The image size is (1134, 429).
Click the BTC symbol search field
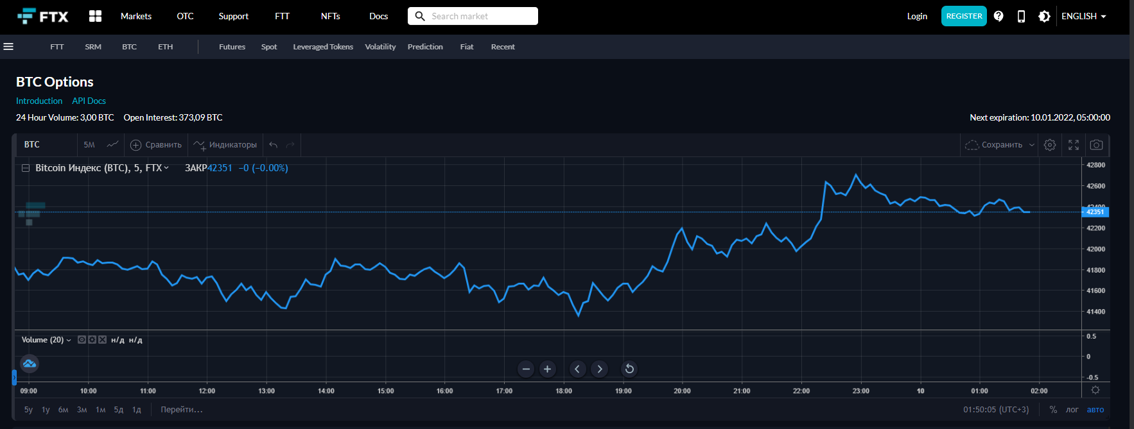pos(46,145)
